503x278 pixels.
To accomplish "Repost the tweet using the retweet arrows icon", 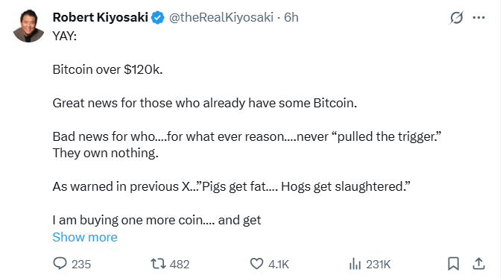I will [x=158, y=264].
